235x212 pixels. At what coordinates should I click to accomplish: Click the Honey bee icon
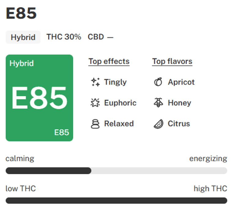[158, 103]
